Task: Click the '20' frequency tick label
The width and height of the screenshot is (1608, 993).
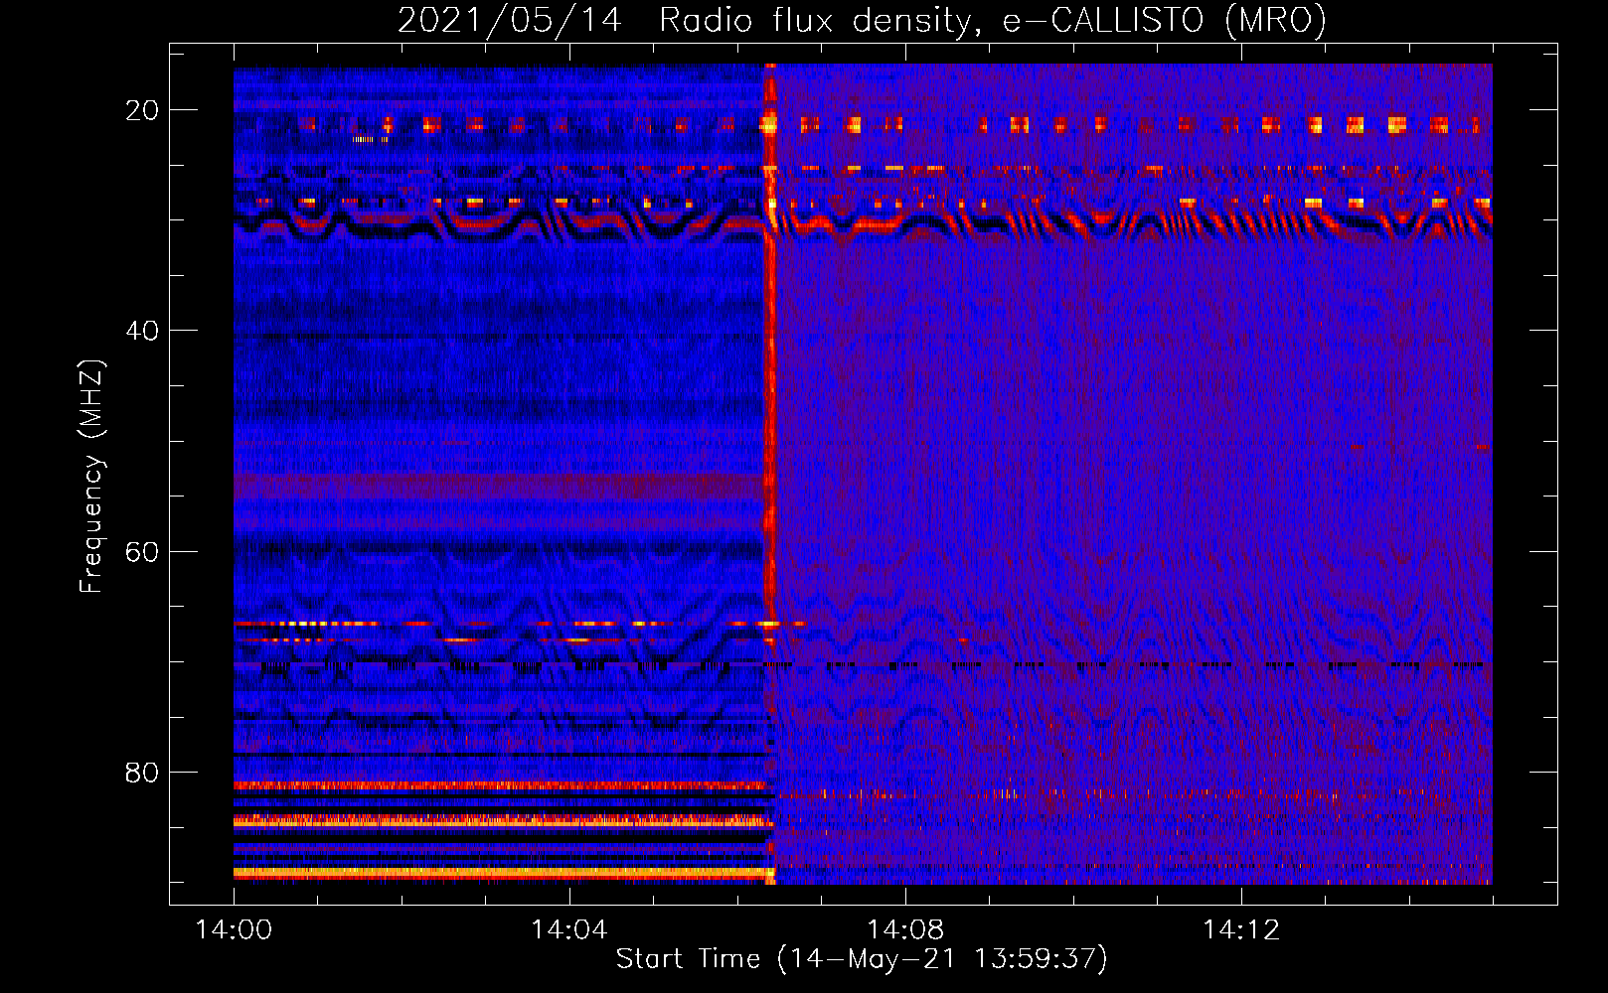Action: pos(142,110)
